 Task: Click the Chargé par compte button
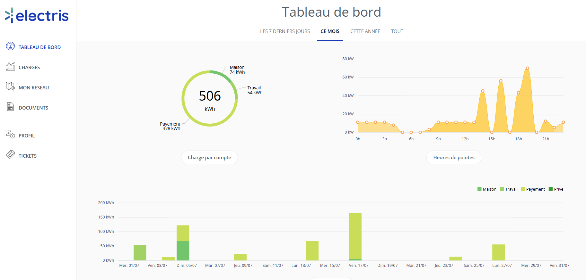click(209, 158)
